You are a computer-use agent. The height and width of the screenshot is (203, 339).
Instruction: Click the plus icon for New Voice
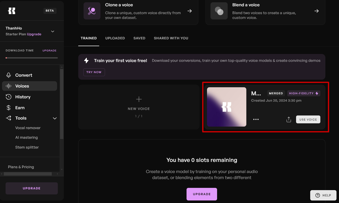point(139,99)
